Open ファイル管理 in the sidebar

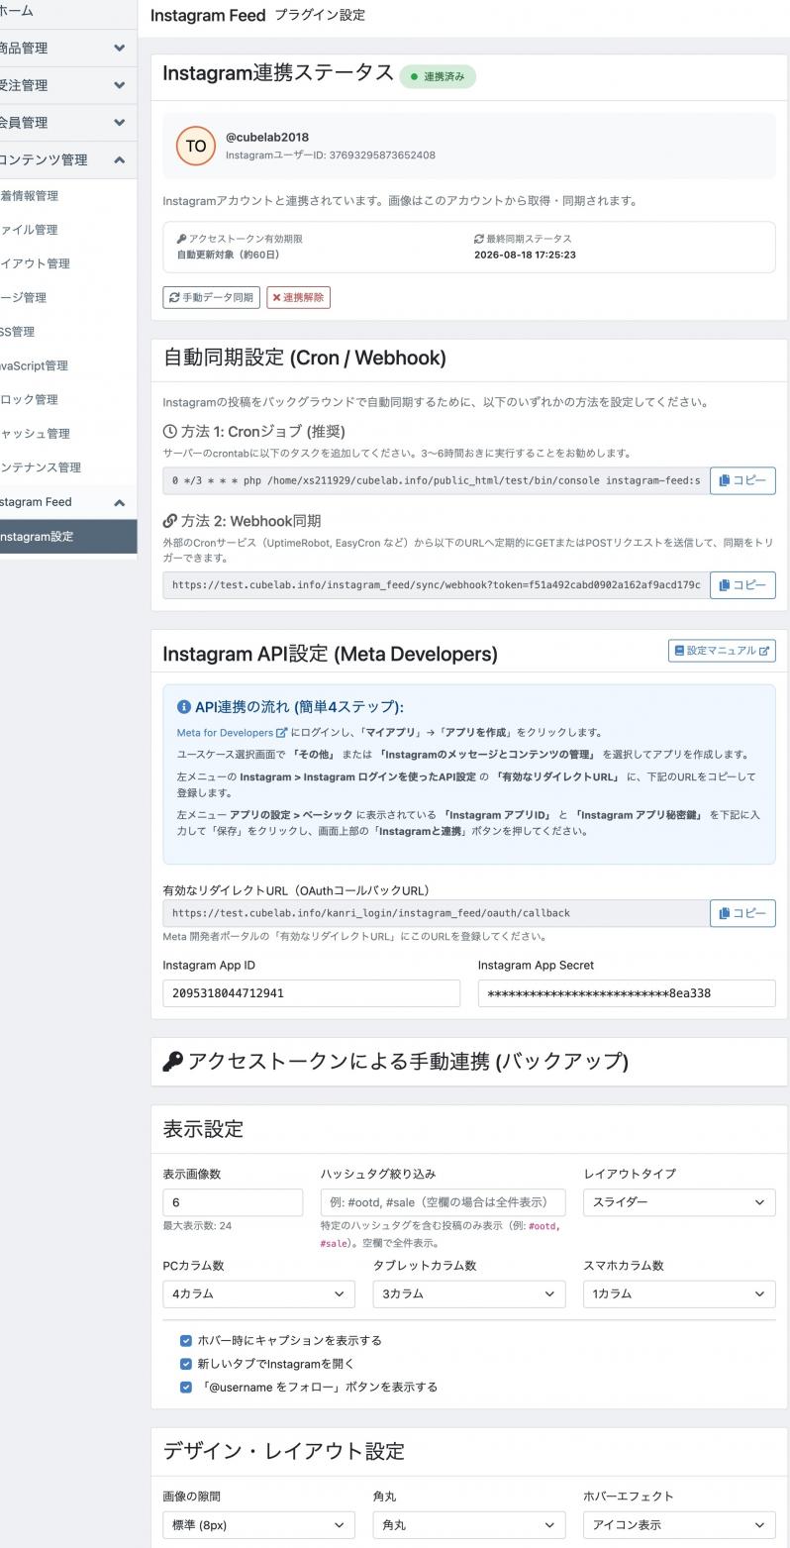68,230
